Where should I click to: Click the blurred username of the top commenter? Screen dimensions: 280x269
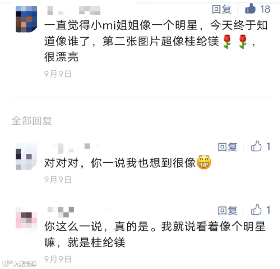[74, 10]
